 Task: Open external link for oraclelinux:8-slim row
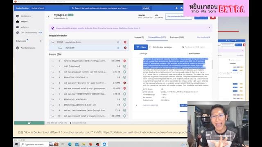pos(118,42)
